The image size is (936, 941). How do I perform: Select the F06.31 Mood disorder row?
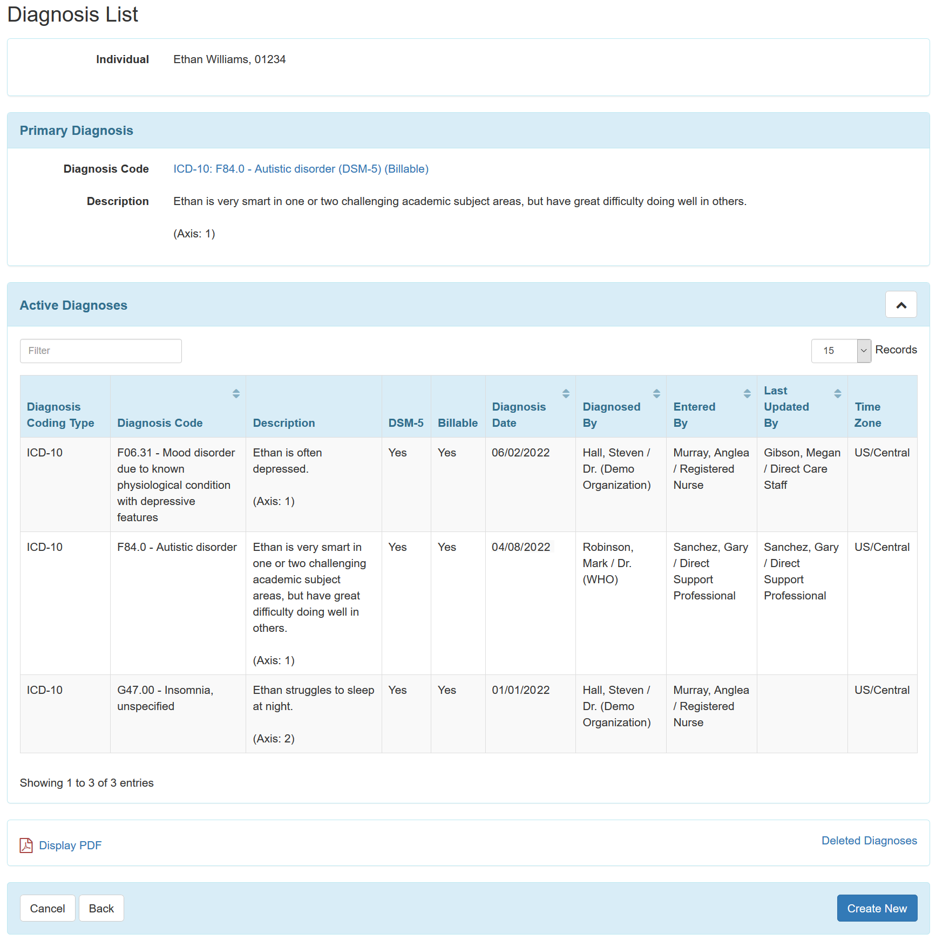(x=176, y=484)
